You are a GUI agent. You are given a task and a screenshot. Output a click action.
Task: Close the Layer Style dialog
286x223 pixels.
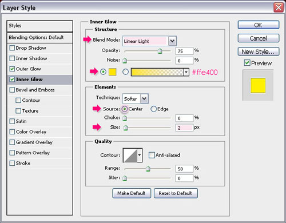tap(279, 7)
